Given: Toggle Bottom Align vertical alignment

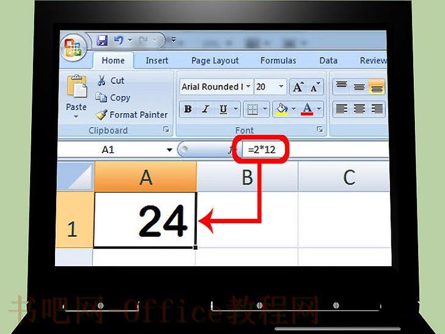Looking at the screenshot, I should (x=377, y=86).
